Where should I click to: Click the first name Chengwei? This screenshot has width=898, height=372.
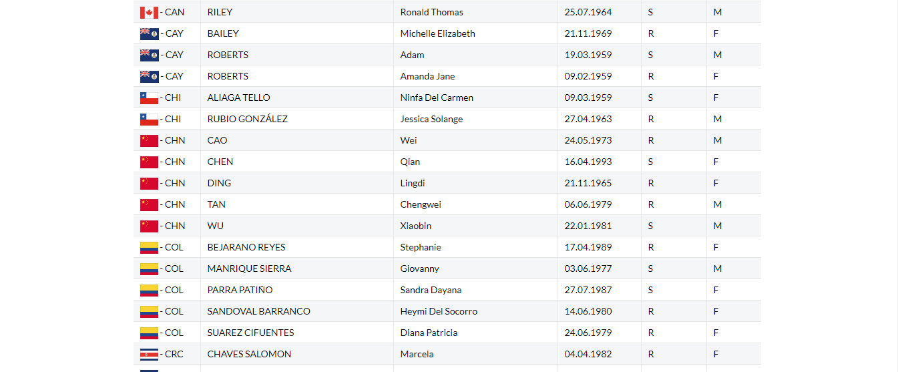click(x=421, y=204)
